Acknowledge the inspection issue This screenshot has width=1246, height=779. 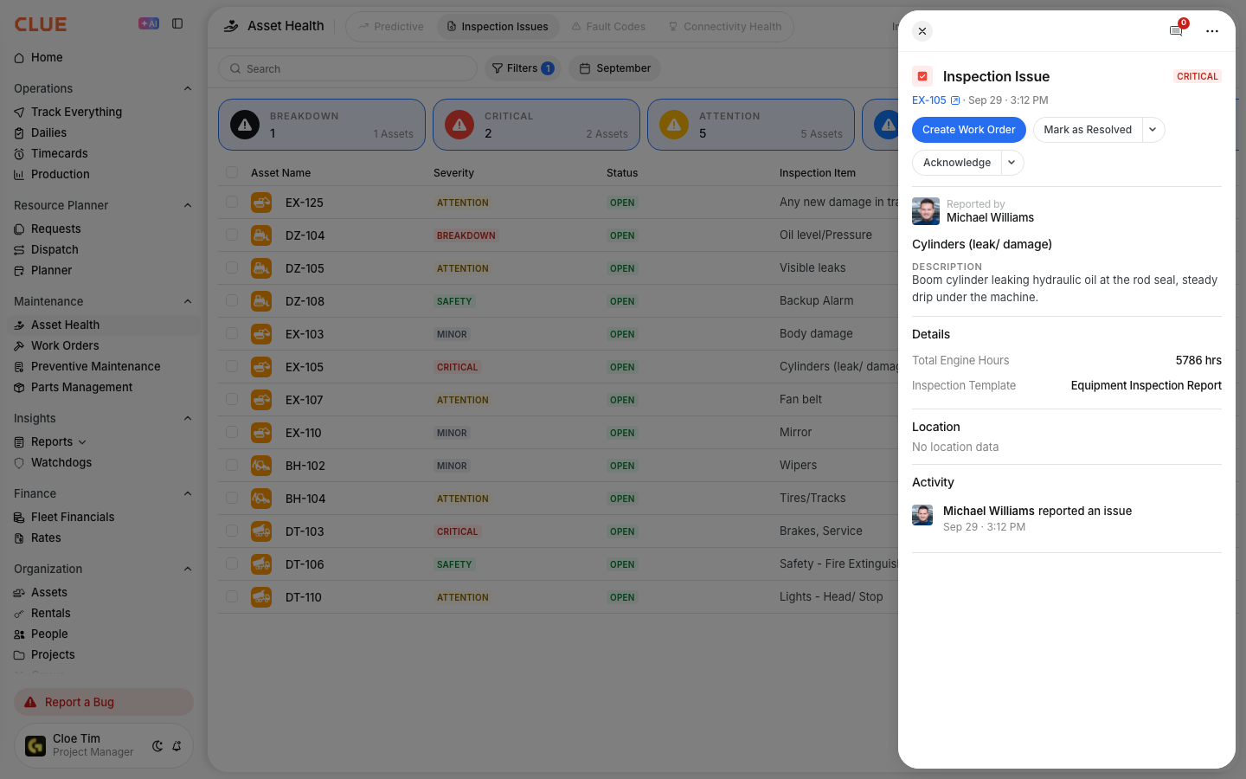pos(957,163)
